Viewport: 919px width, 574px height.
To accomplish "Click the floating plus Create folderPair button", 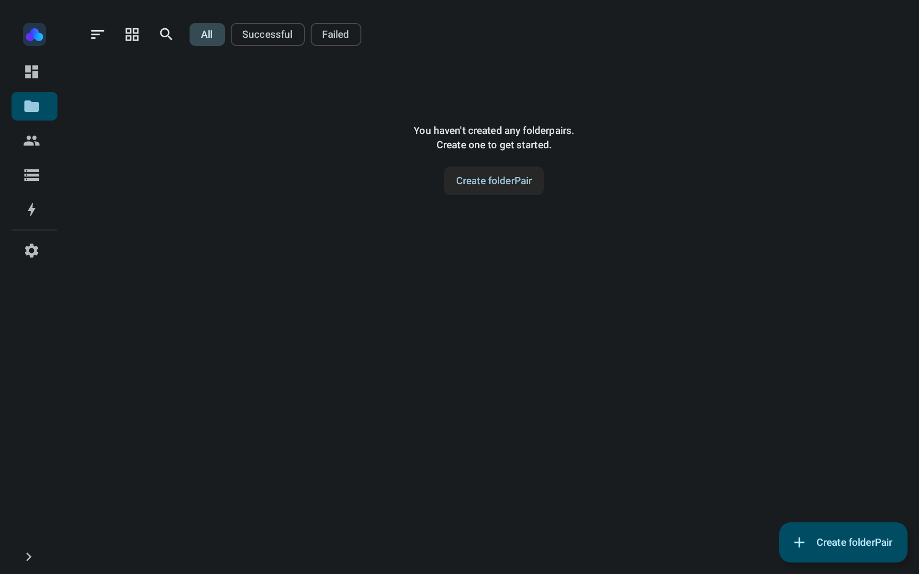I will pos(843,542).
